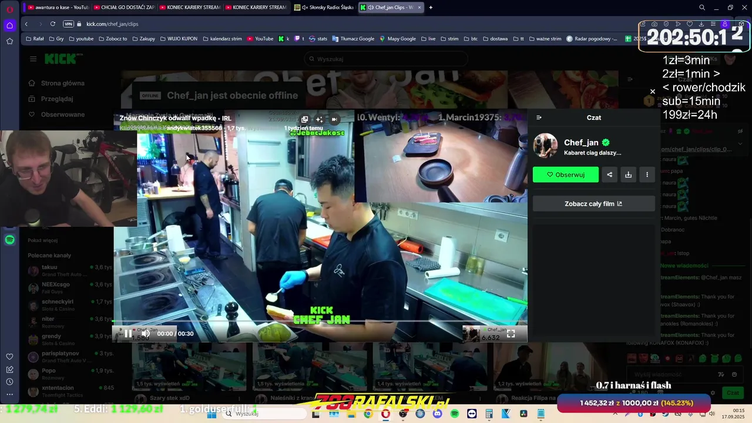This screenshot has width=752, height=423.
Task: Open Discord from Windows taskbar
Action: click(x=437, y=414)
